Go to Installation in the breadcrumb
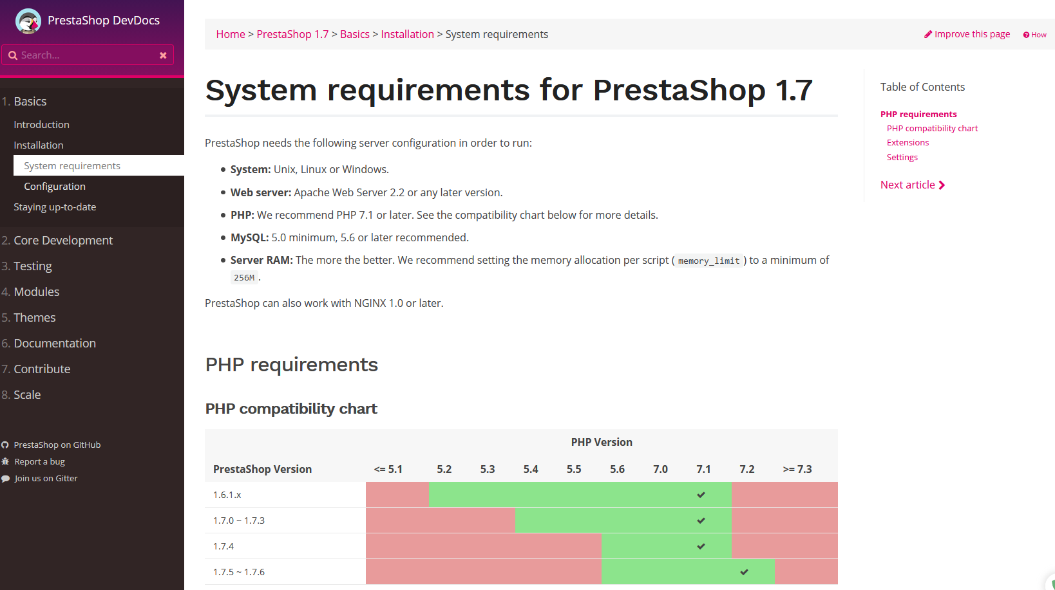This screenshot has height=590, width=1055. tap(407, 35)
